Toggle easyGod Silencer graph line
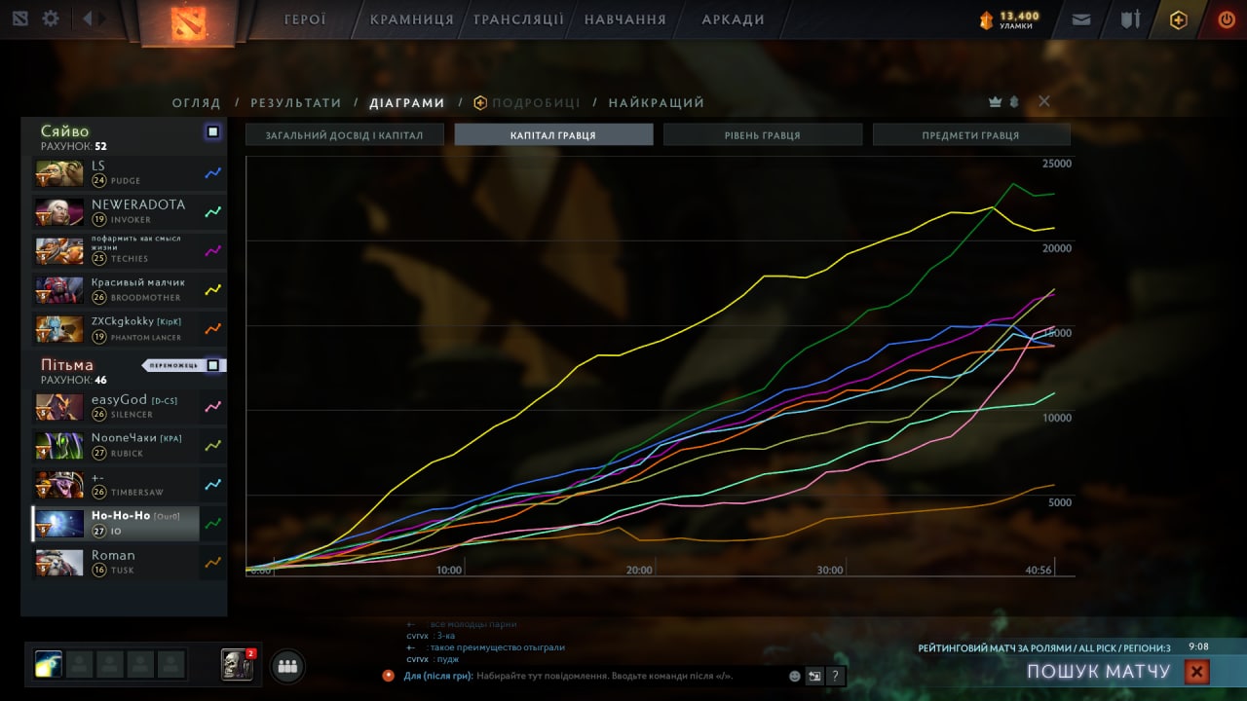This screenshot has width=1247, height=701. [x=213, y=407]
